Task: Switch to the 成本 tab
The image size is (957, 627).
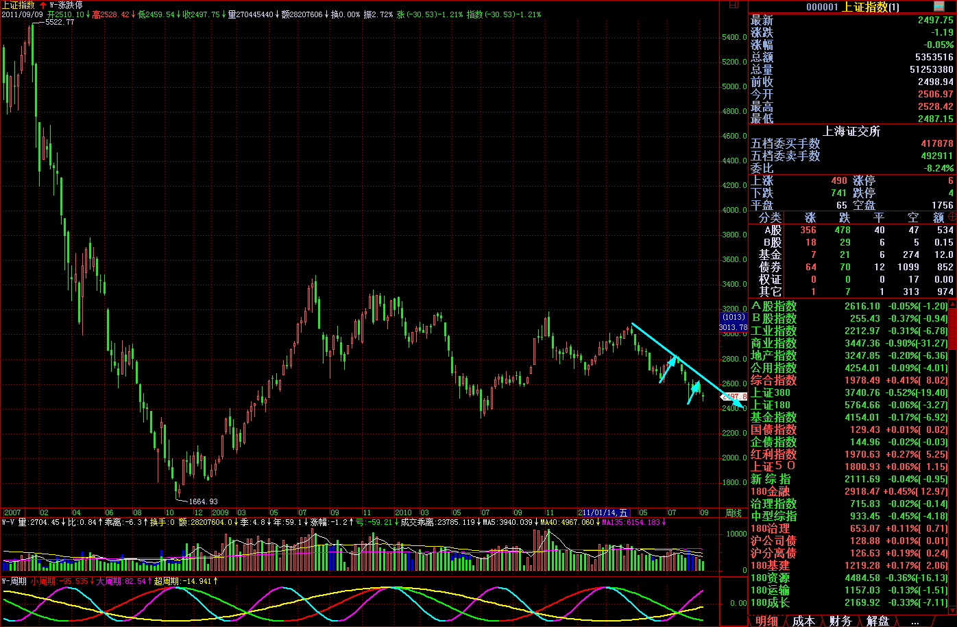Action: pos(803,621)
